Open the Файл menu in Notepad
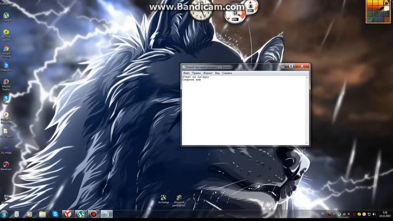 pos(186,73)
